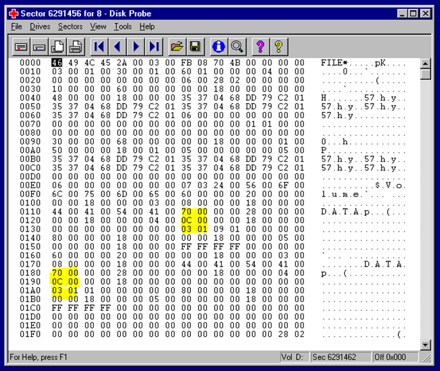Click the second drive icon in toolbar
The width and height of the screenshot is (440, 371).
pyautogui.click(x=40, y=47)
